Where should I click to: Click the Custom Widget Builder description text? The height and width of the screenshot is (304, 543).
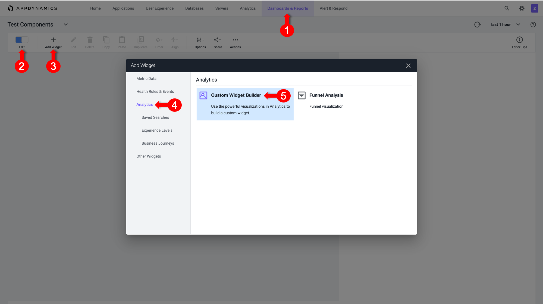tap(250, 110)
